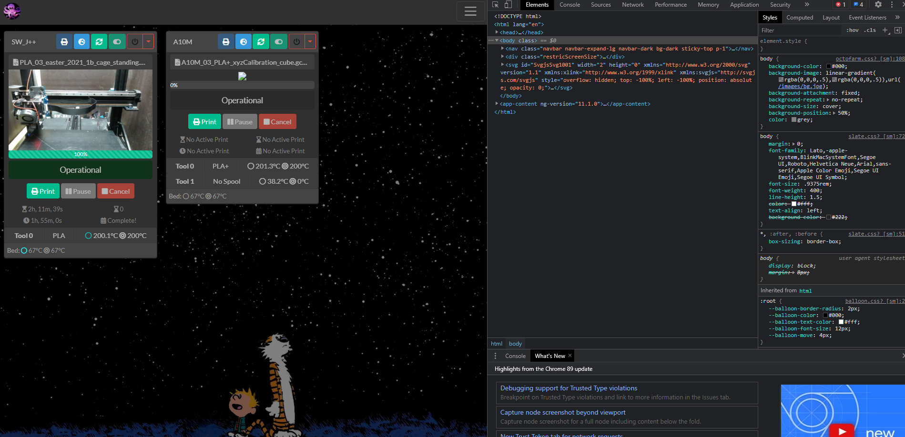Screen dimensions: 905x437
Task: Open OctoPrint web interface for SW_J++ printer
Action: [81, 41]
